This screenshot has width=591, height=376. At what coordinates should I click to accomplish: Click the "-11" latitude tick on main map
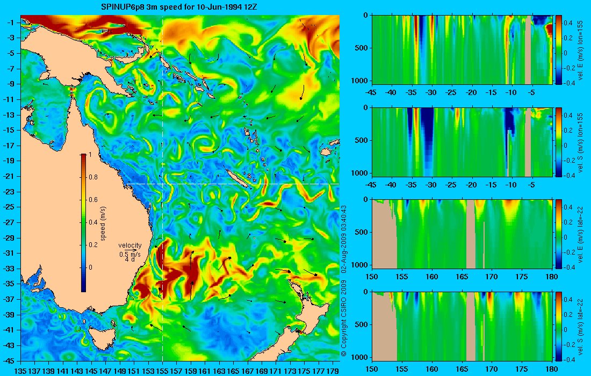click(9, 99)
